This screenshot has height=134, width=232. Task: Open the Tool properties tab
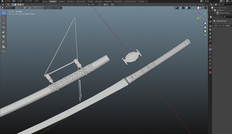click(x=210, y=21)
